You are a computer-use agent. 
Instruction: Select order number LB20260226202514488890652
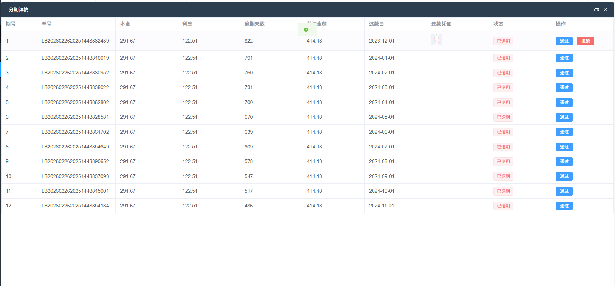tap(75, 161)
